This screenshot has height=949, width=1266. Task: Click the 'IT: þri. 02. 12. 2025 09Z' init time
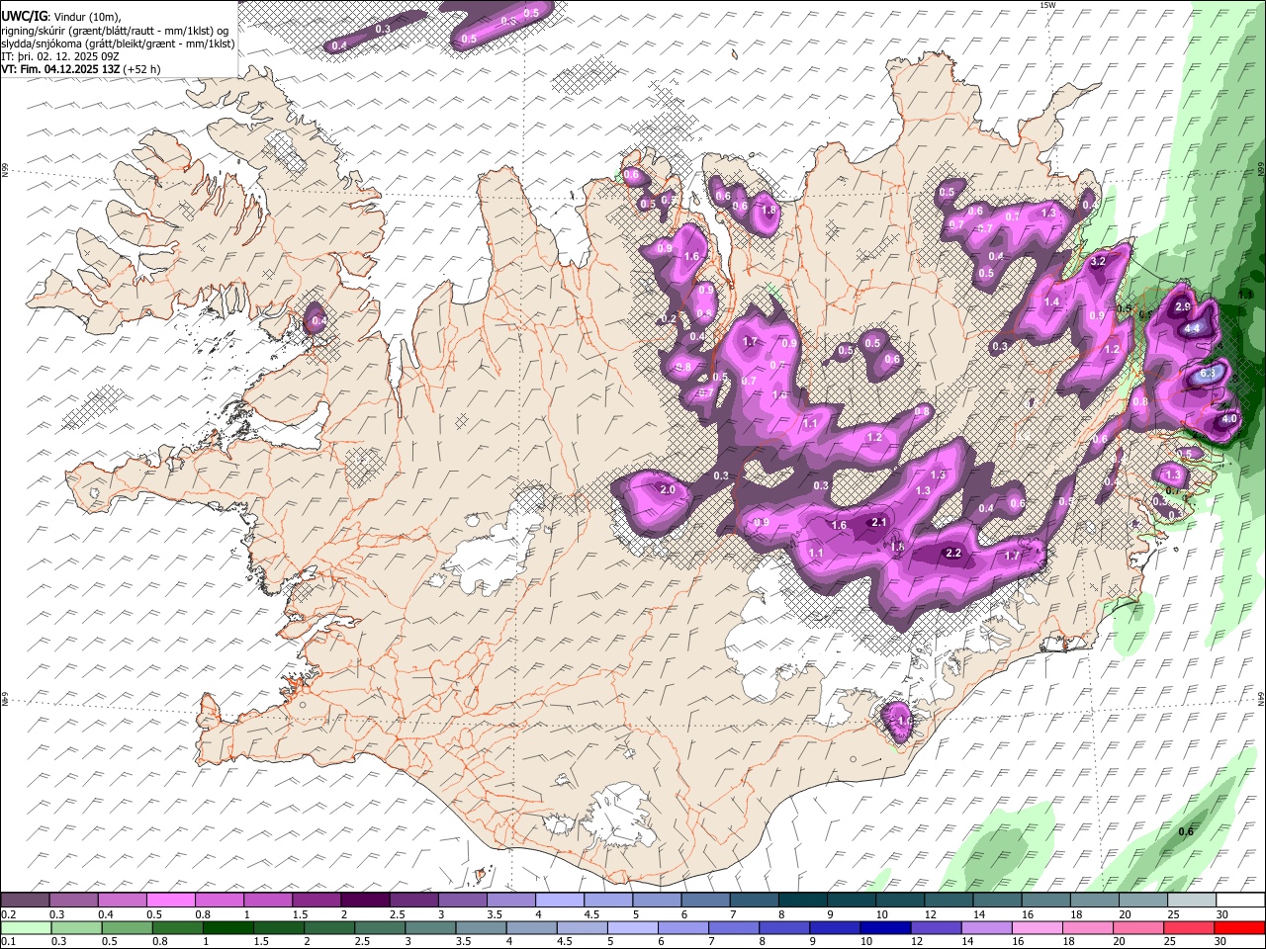[x=59, y=56]
